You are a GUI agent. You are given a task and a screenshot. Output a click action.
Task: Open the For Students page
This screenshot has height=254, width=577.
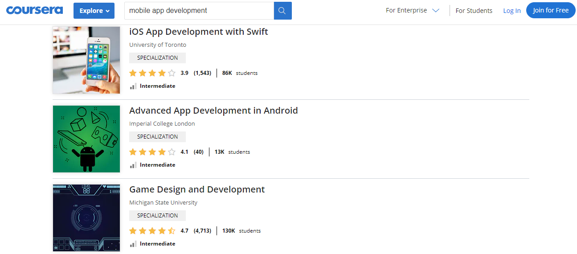(474, 11)
